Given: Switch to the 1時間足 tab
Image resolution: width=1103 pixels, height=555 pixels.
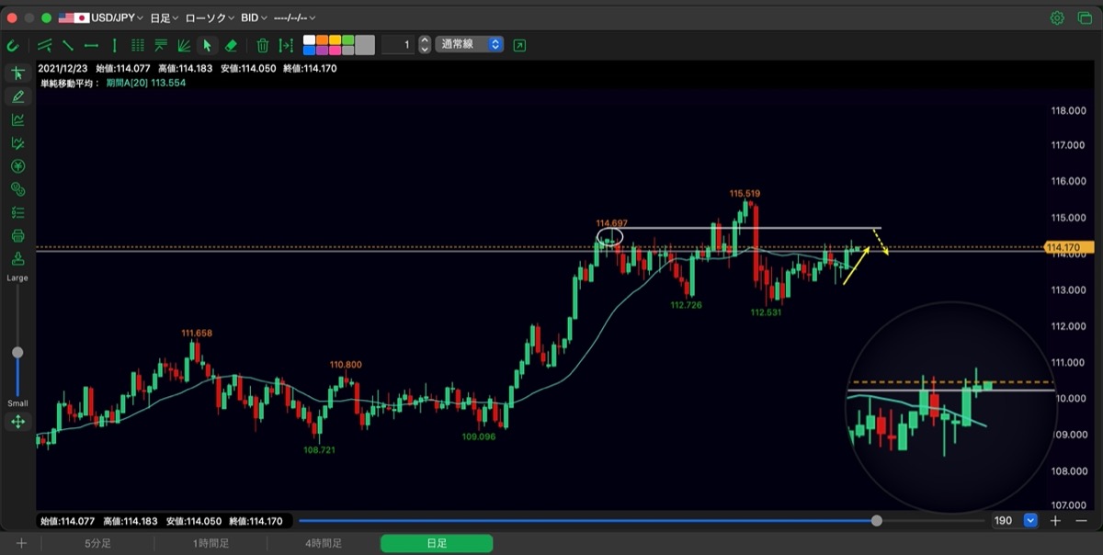Looking at the screenshot, I should [210, 543].
